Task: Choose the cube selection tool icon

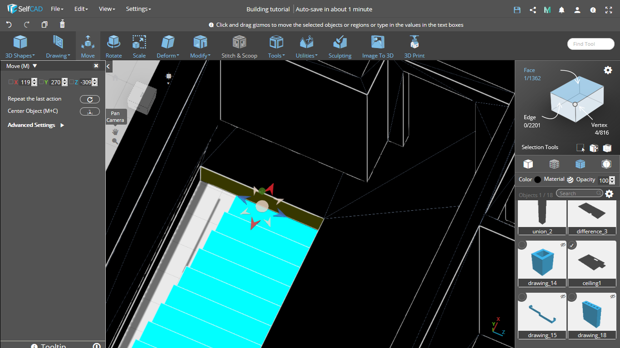Action: [594, 148]
